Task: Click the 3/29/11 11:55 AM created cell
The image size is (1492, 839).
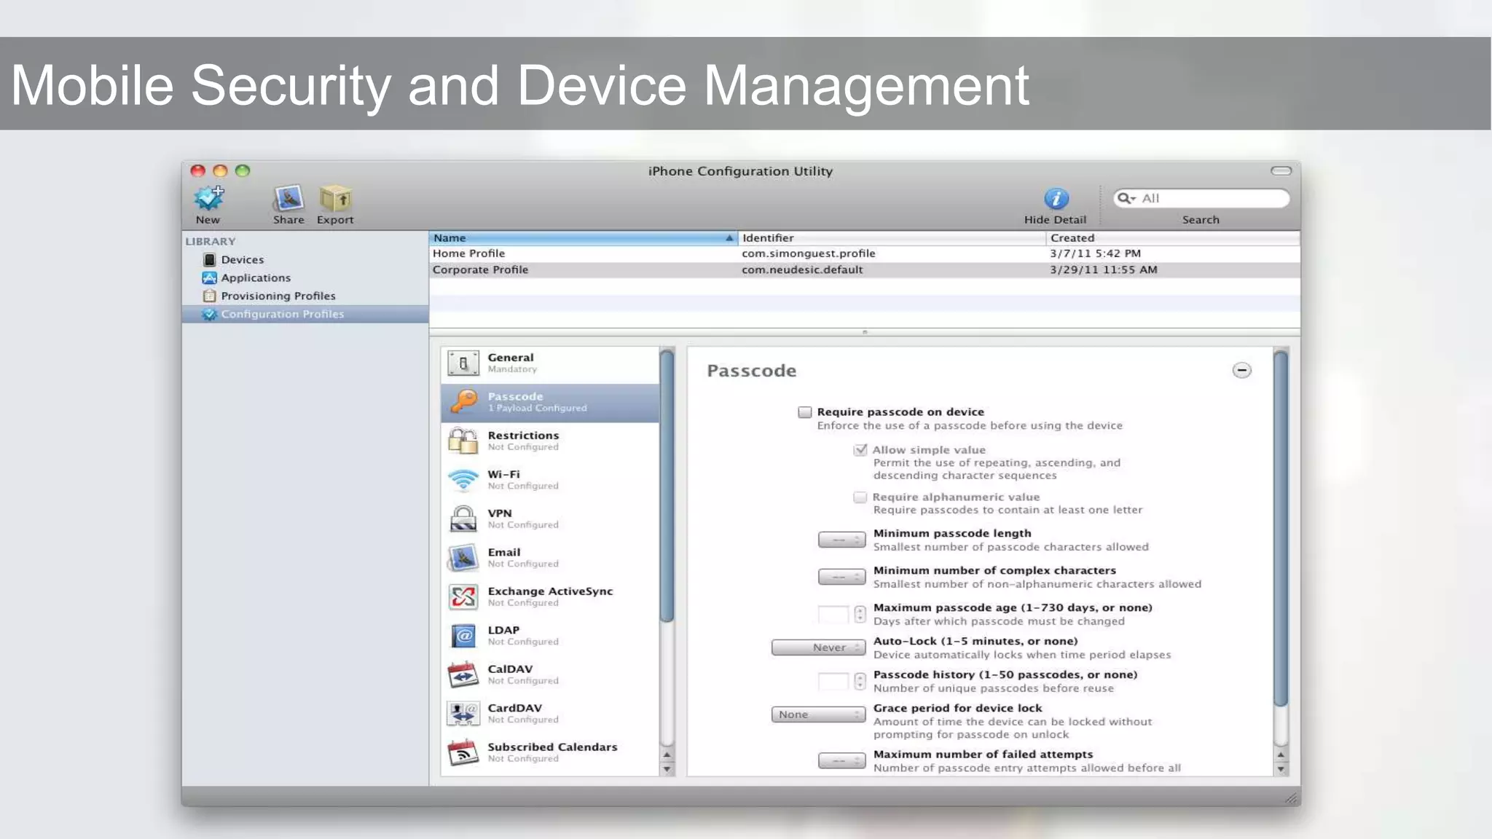Action: 1104,269
